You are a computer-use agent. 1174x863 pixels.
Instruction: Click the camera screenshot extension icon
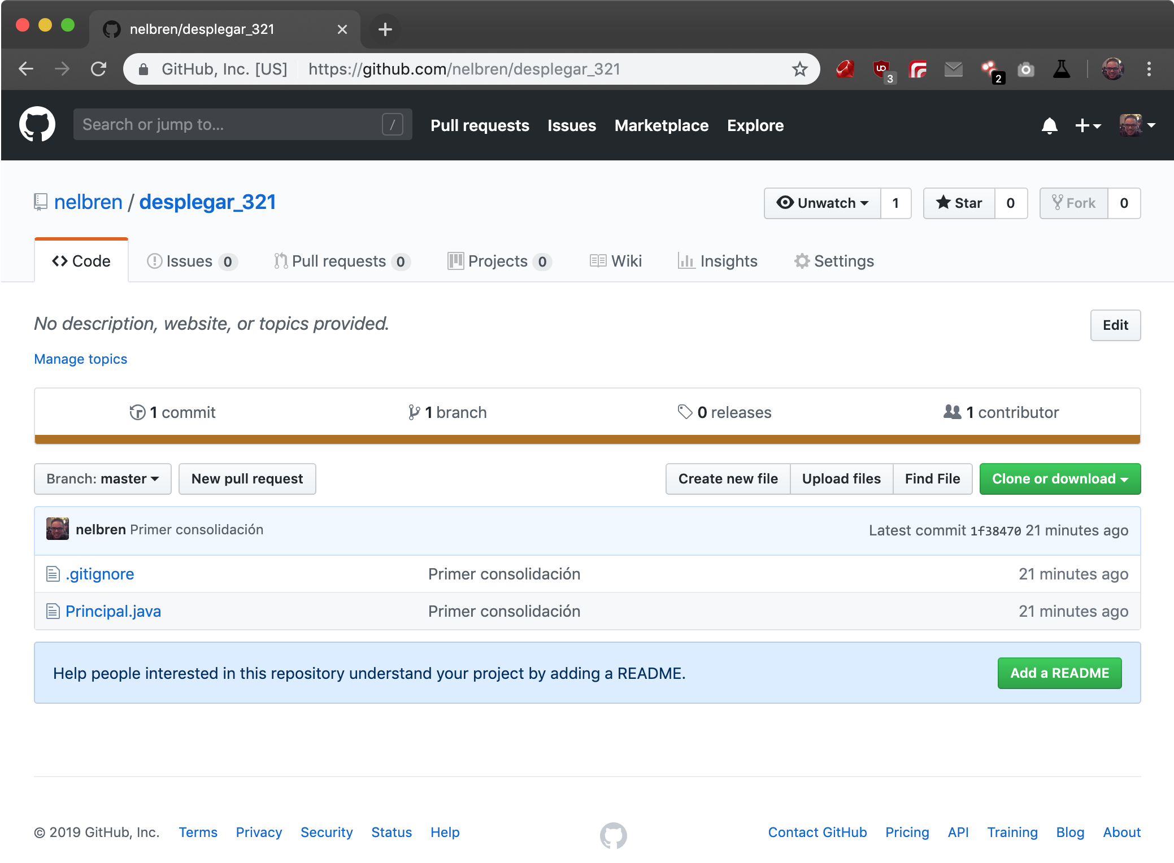pos(1025,69)
